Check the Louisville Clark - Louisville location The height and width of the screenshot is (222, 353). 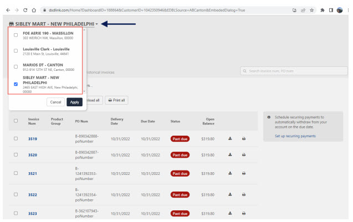(16, 51)
